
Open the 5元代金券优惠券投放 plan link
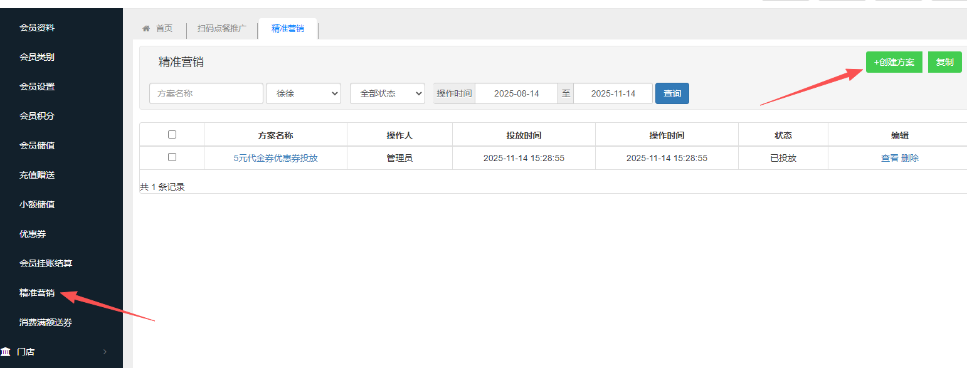click(275, 158)
